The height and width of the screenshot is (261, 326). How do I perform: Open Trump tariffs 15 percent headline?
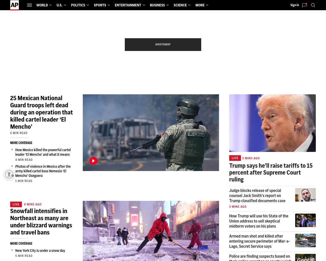pos(270,173)
